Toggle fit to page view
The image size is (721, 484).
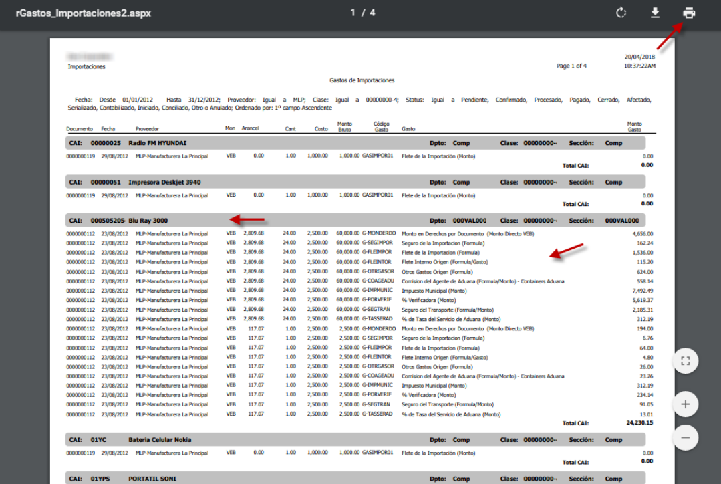tap(685, 361)
